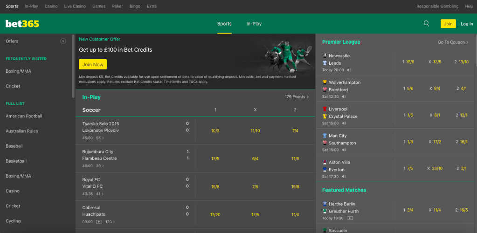
Task: Expand 179 Events in-play list
Action: (x=297, y=97)
